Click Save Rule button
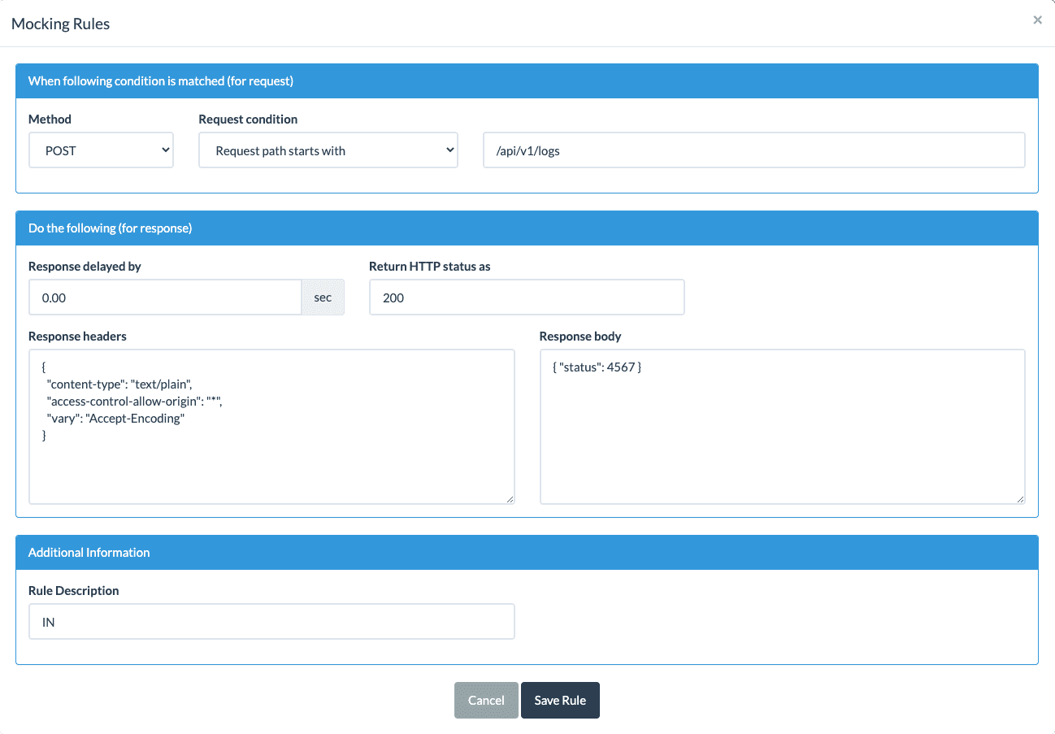This screenshot has height=734, width=1055. coord(560,701)
